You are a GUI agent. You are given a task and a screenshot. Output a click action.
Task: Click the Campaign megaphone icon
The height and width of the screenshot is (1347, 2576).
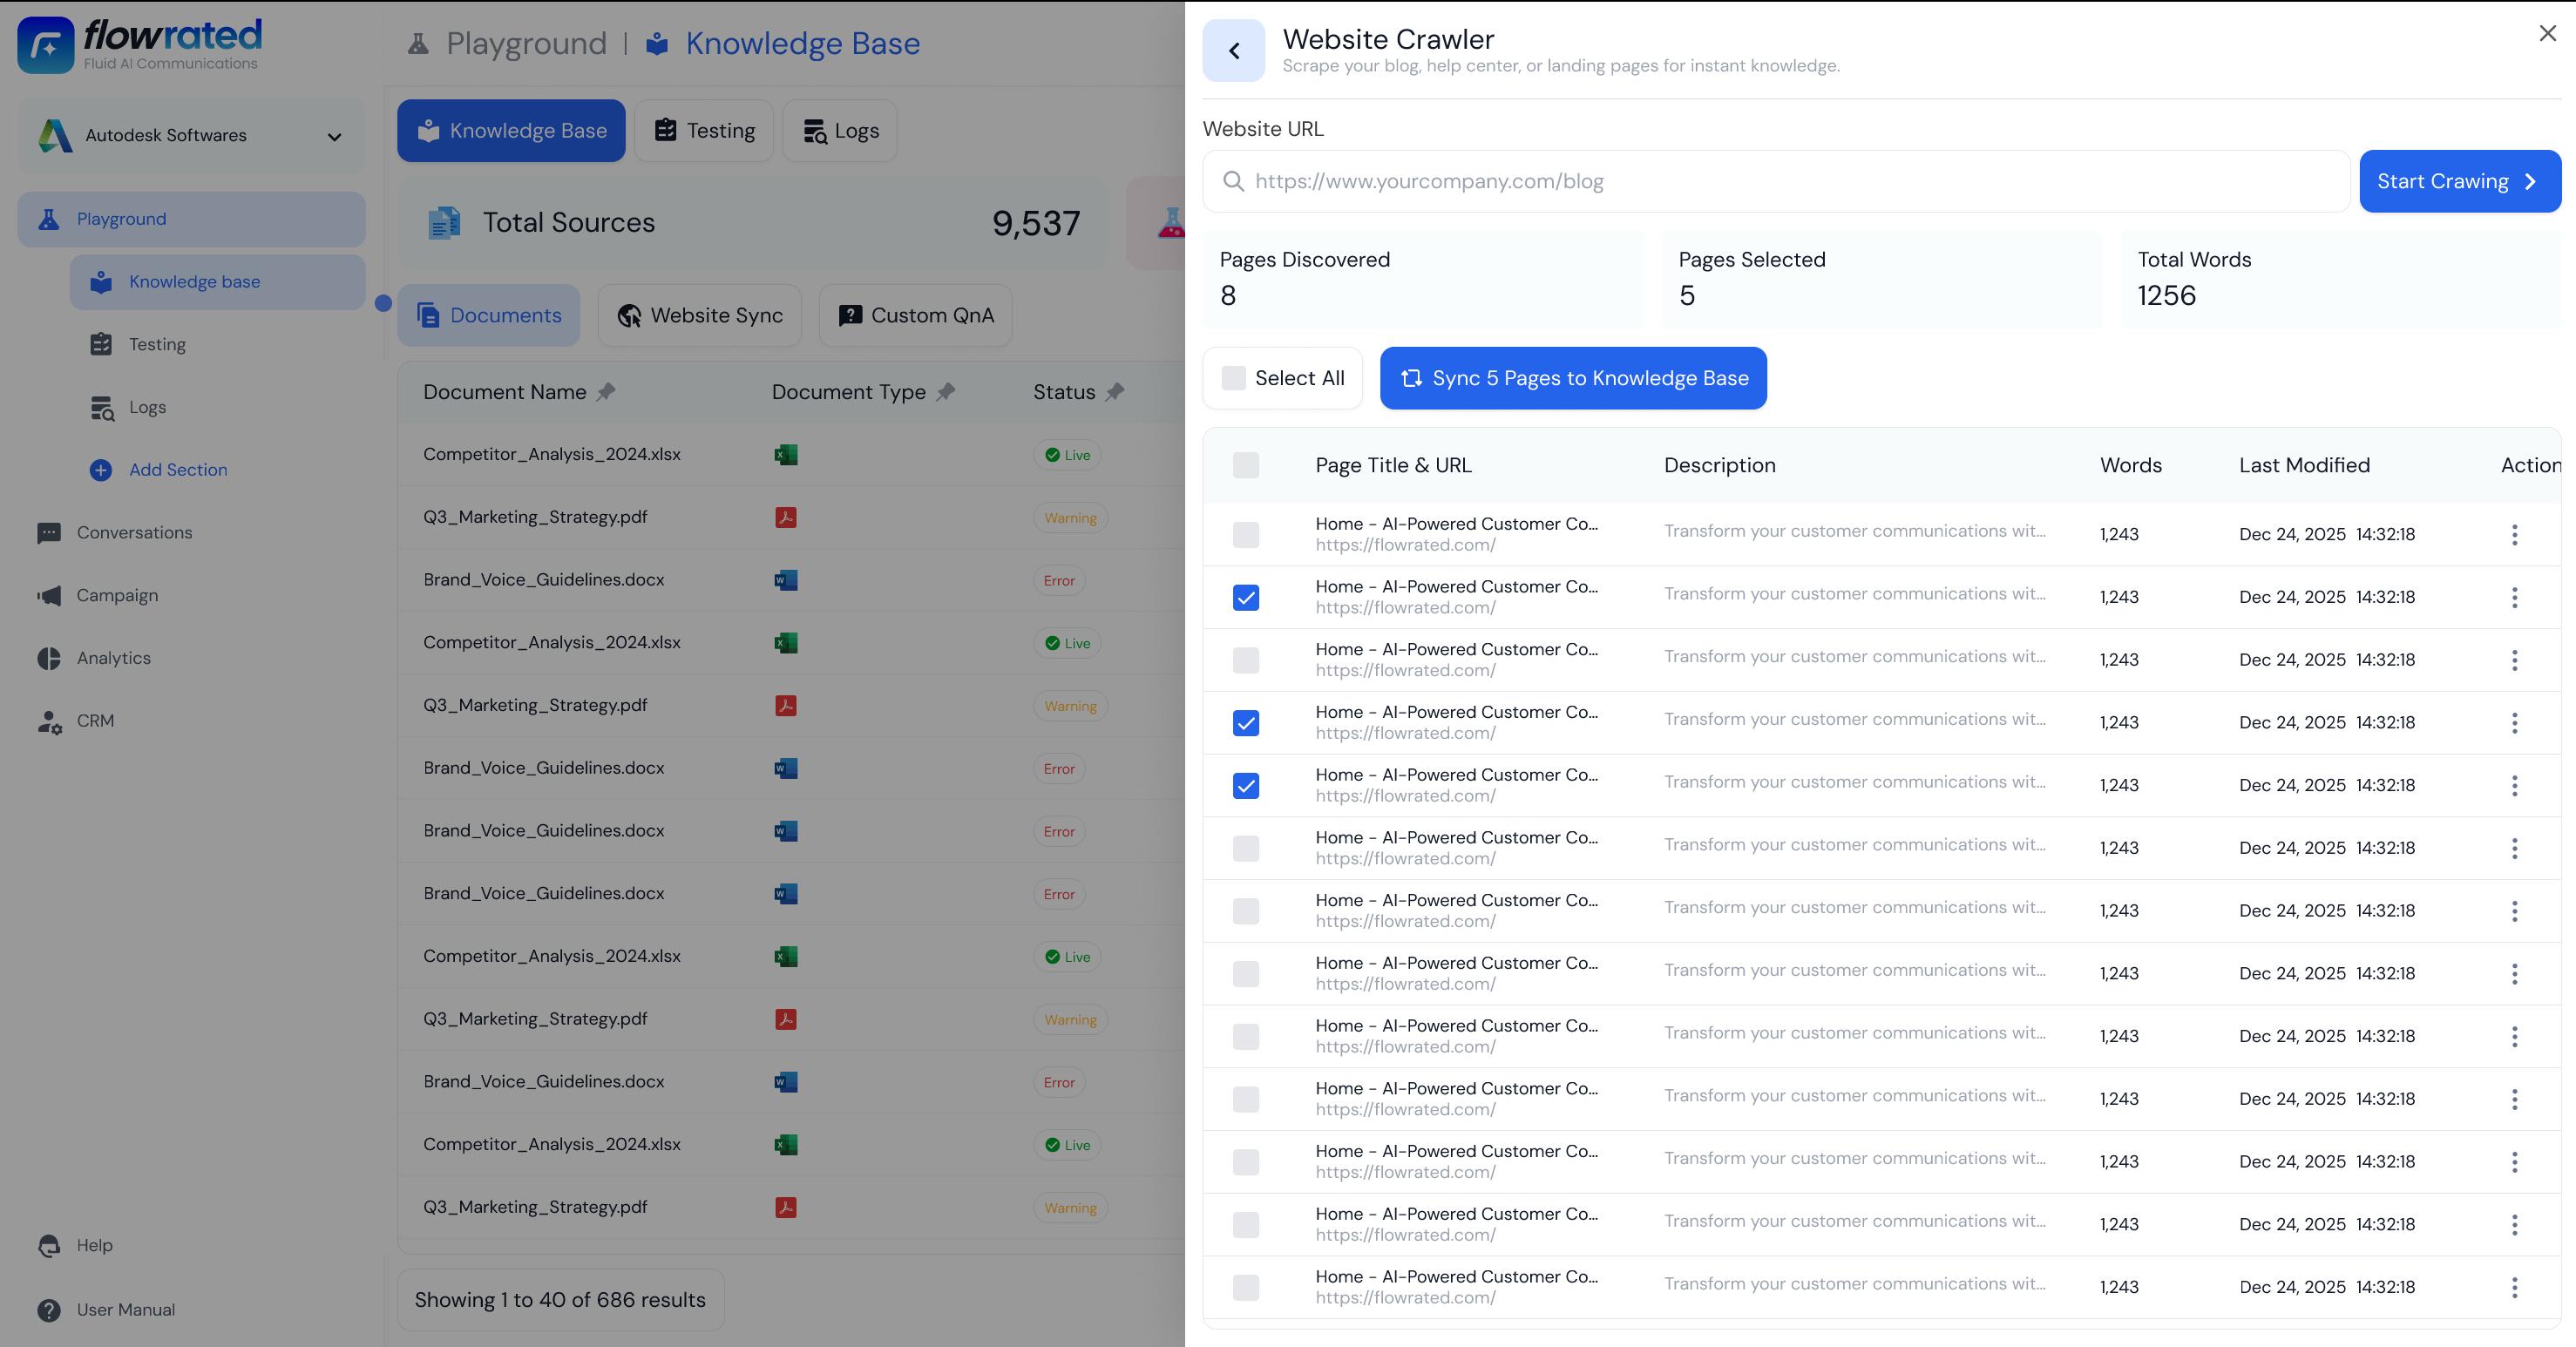[x=49, y=595]
